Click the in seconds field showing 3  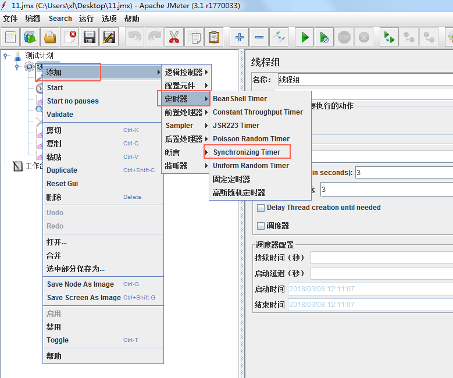click(x=404, y=173)
